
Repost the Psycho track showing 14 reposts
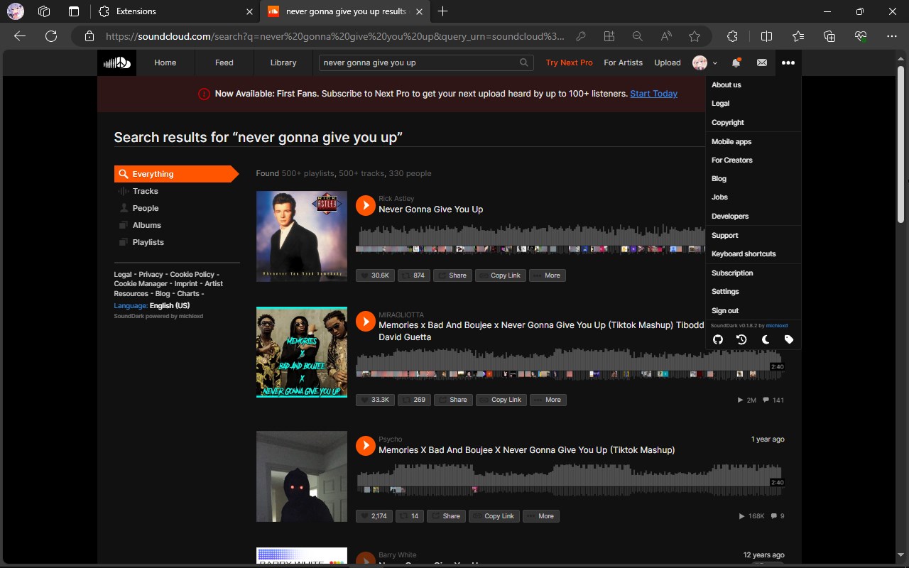point(410,516)
